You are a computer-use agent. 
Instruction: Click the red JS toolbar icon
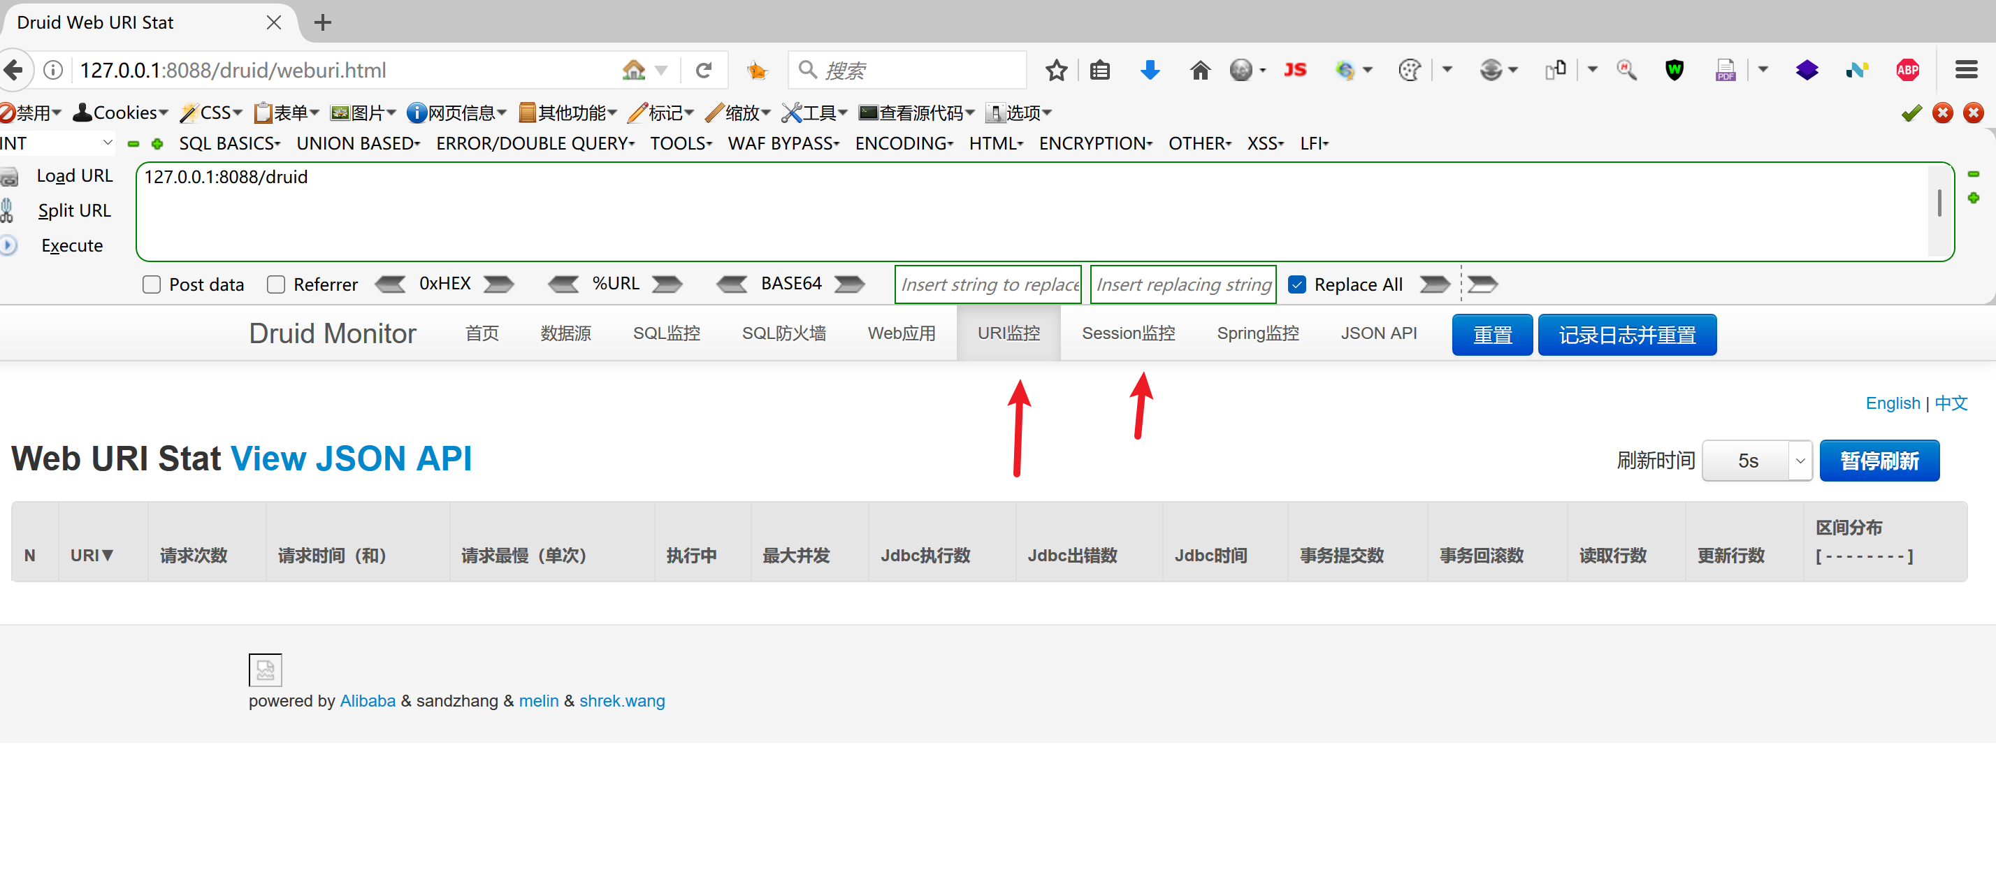[x=1295, y=71]
